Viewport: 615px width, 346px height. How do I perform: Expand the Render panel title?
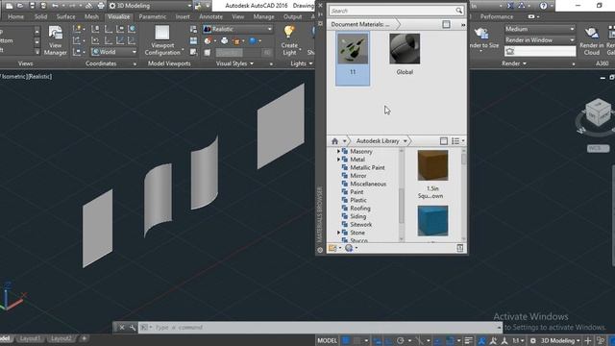tap(514, 63)
